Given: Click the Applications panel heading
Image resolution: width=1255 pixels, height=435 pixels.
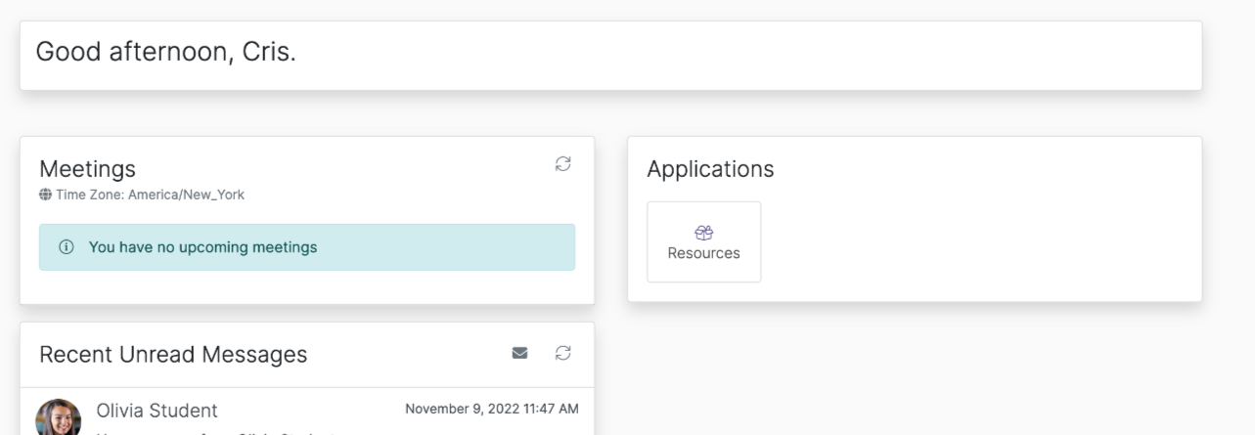Looking at the screenshot, I should 710,169.
